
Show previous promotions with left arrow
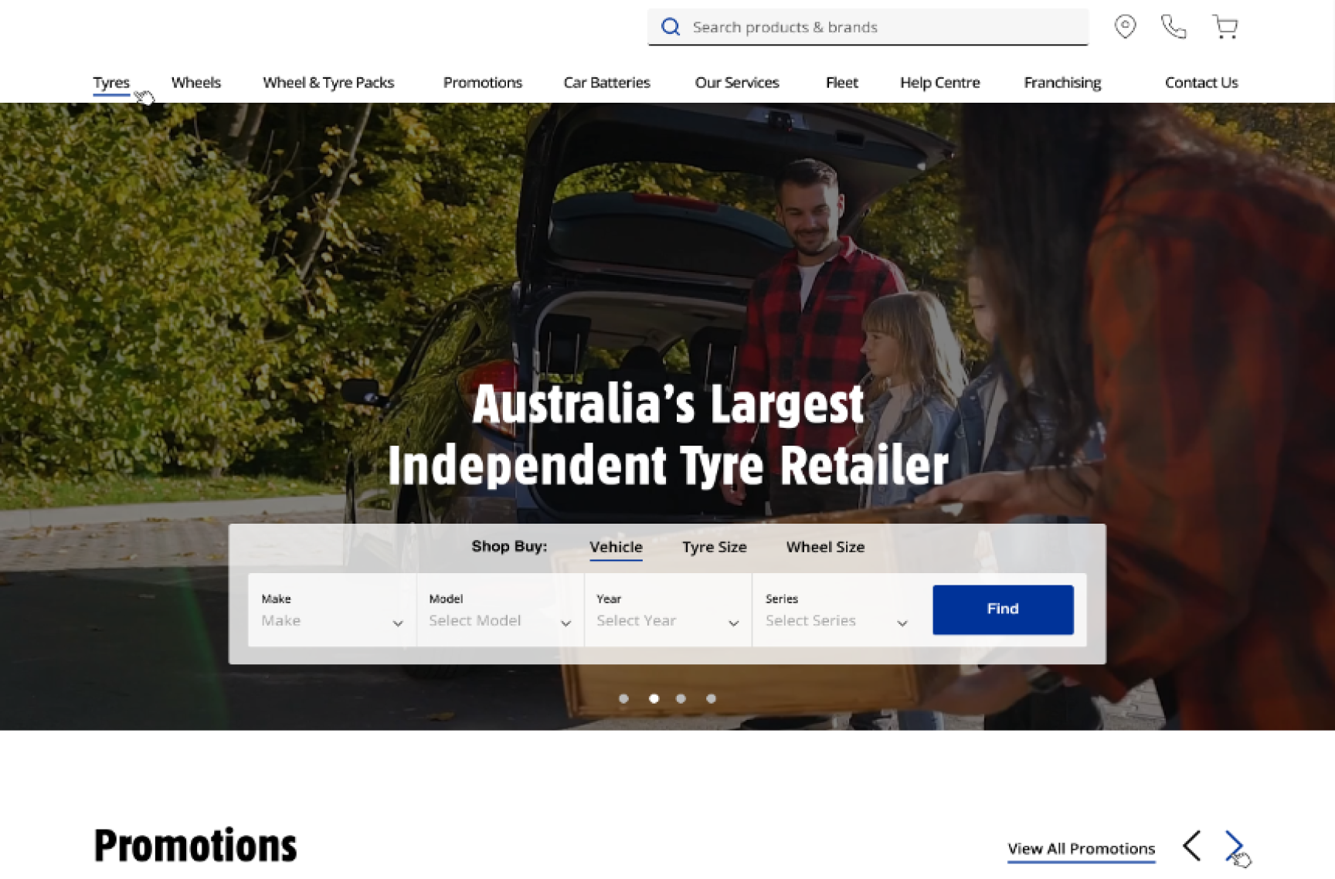1191,846
